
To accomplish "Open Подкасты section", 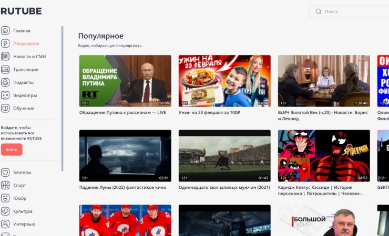I will click(23, 82).
